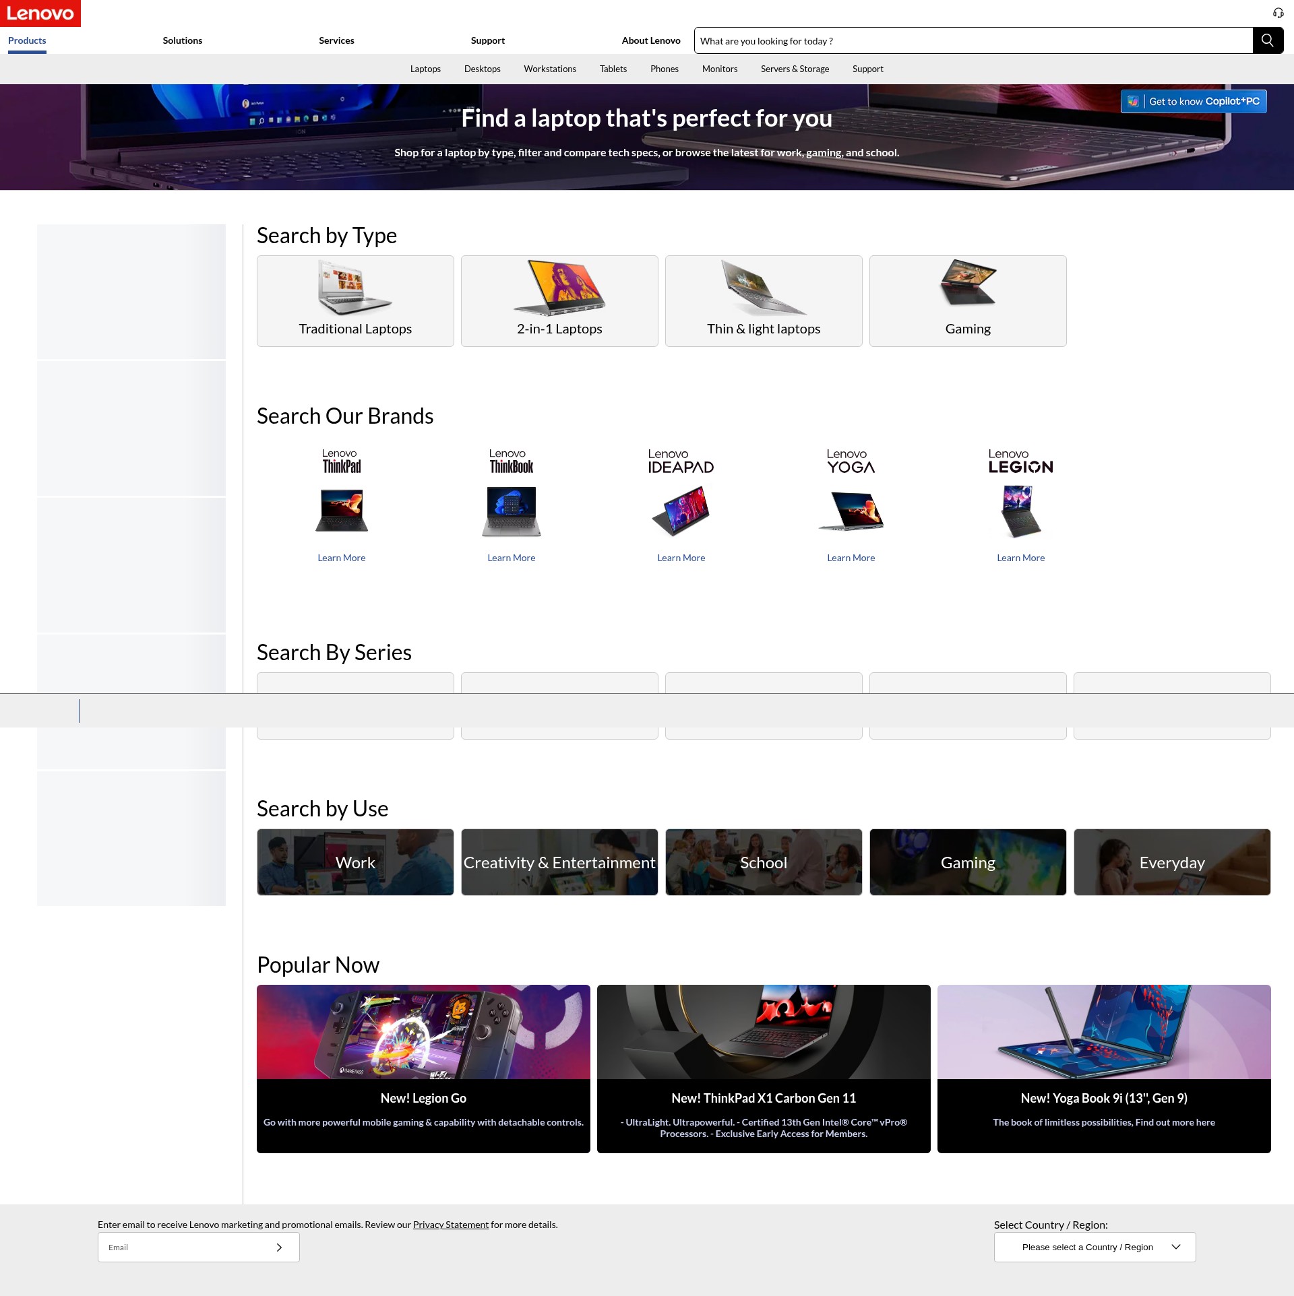
Task: Focus the search box at the top
Action: (x=973, y=40)
